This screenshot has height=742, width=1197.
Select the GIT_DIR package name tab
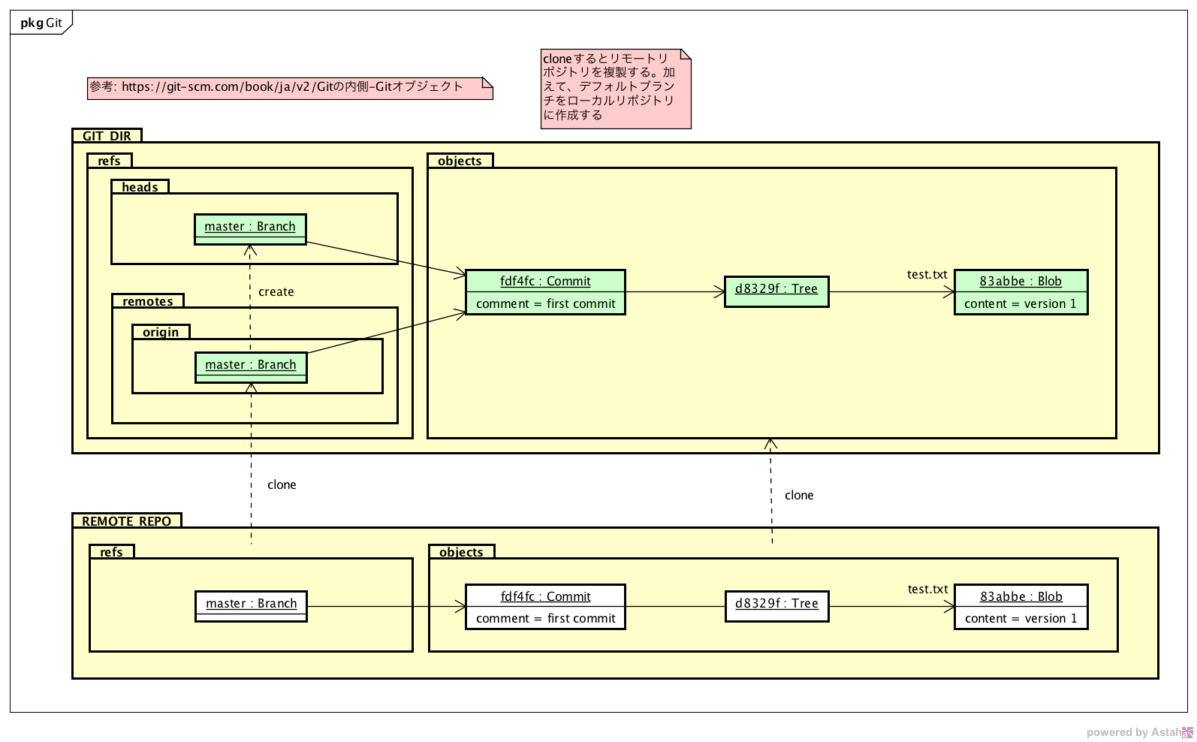[107, 136]
